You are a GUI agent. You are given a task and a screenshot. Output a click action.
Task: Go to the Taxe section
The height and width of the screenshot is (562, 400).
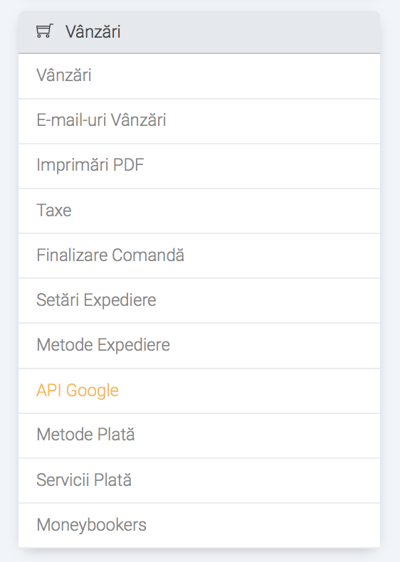[199, 211]
